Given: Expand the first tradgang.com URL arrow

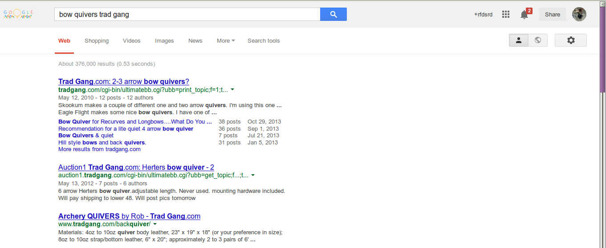Looking at the screenshot, I should (x=232, y=89).
